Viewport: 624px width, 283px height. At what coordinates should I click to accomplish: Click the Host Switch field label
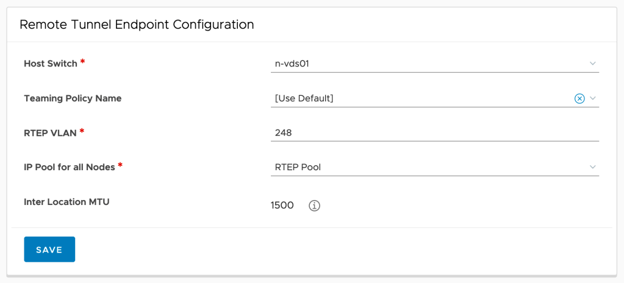click(x=50, y=63)
